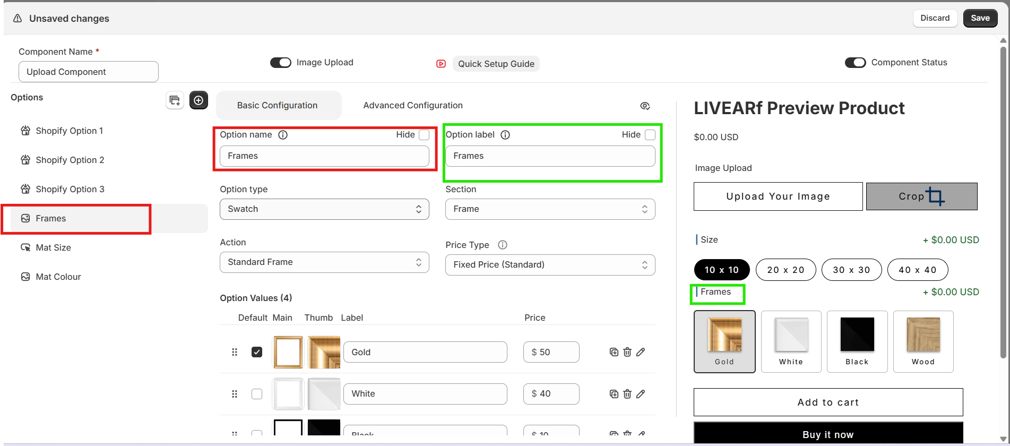Click the Shopify Option 1 icon
The width and height of the screenshot is (1010, 446).
click(25, 131)
